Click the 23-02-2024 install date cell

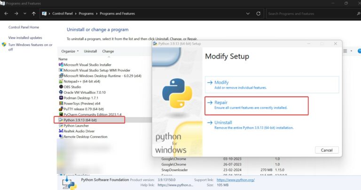pos(232,170)
